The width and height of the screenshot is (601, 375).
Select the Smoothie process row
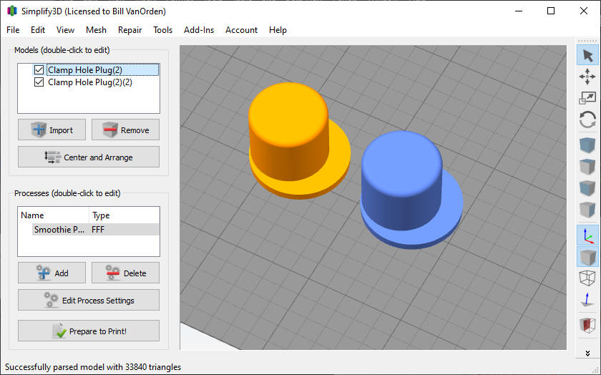[59, 230]
